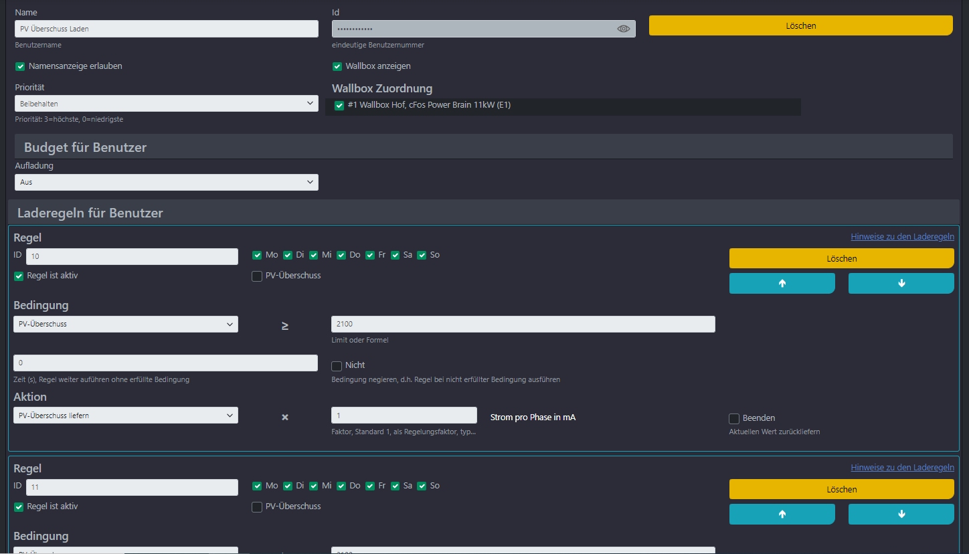This screenshot has height=554, width=969.
Task: Move rule 11 up with the arrow button
Action: point(782,514)
